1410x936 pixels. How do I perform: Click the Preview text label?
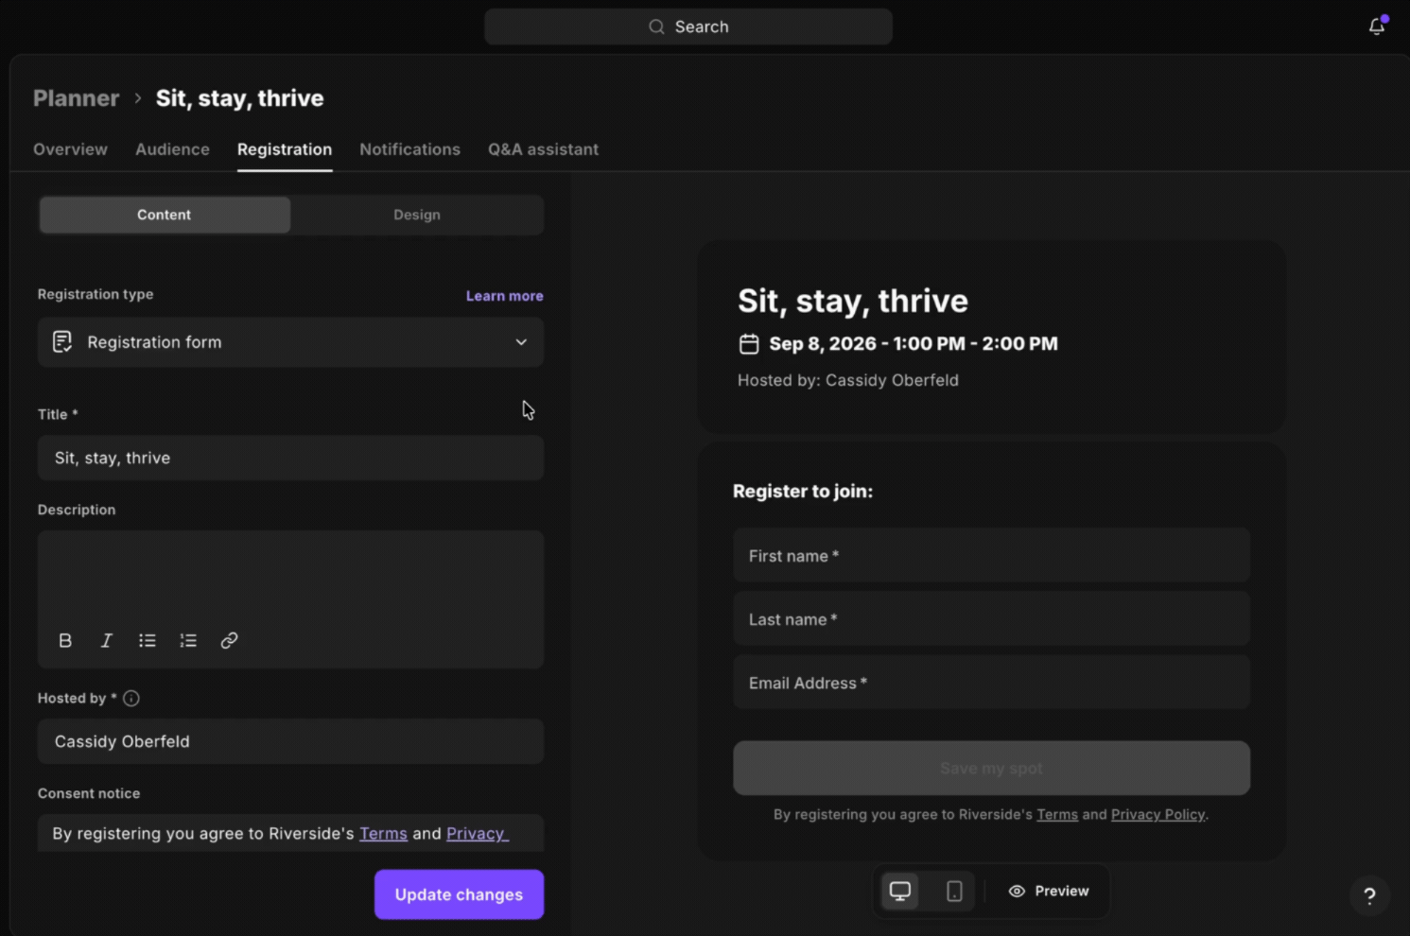click(1061, 891)
